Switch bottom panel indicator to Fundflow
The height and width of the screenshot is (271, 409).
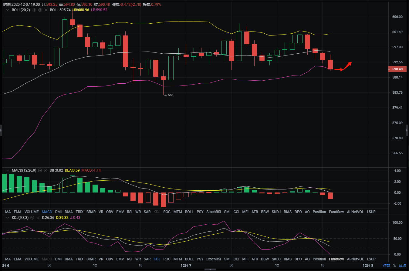coord(336,259)
